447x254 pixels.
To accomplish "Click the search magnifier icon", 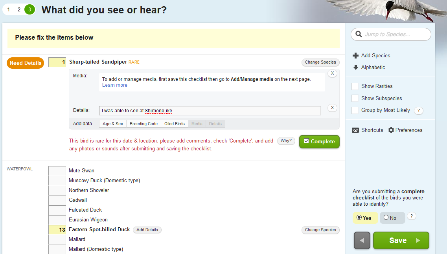I will click(359, 34).
